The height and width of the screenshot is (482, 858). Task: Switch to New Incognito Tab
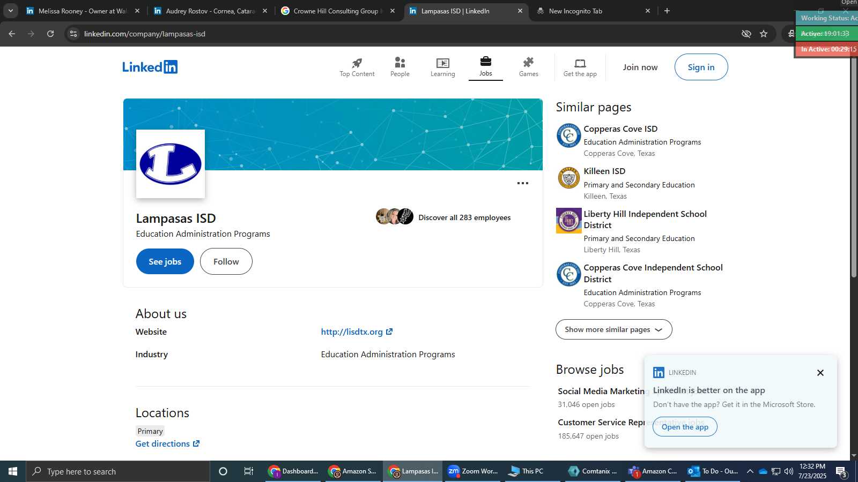(x=593, y=11)
